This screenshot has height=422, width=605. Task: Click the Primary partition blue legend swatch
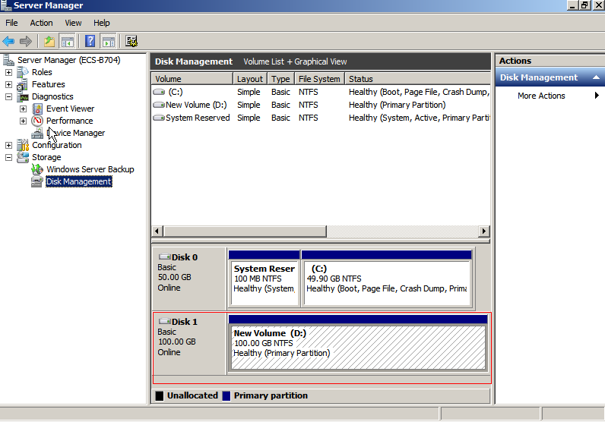click(x=226, y=395)
